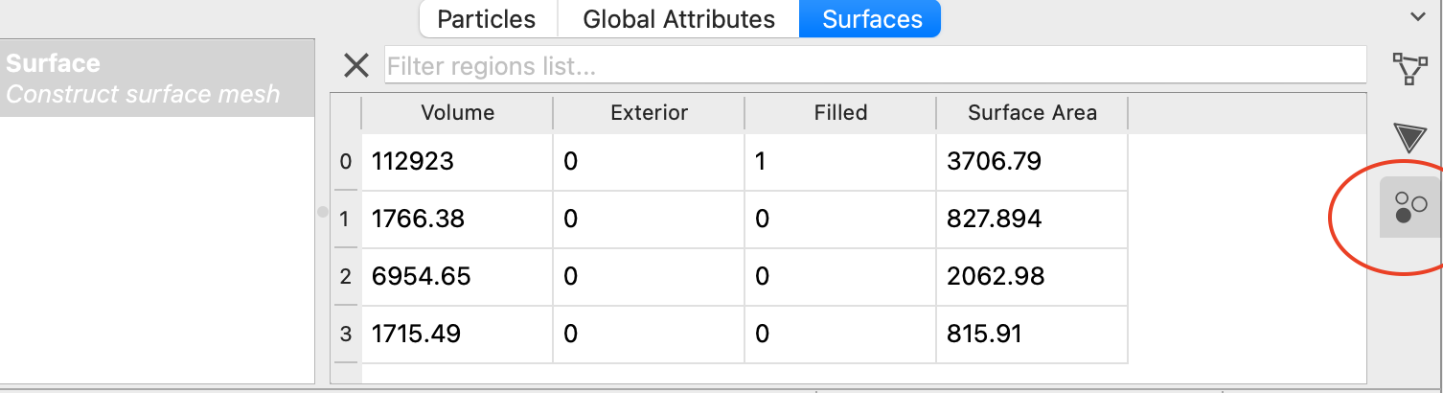Sort by the Volume column header
This screenshot has height=393, width=1443.
point(457,113)
